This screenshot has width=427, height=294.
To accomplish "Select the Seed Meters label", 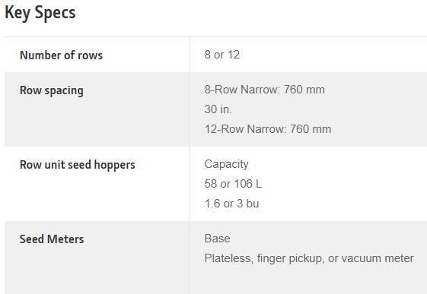I will (52, 239).
